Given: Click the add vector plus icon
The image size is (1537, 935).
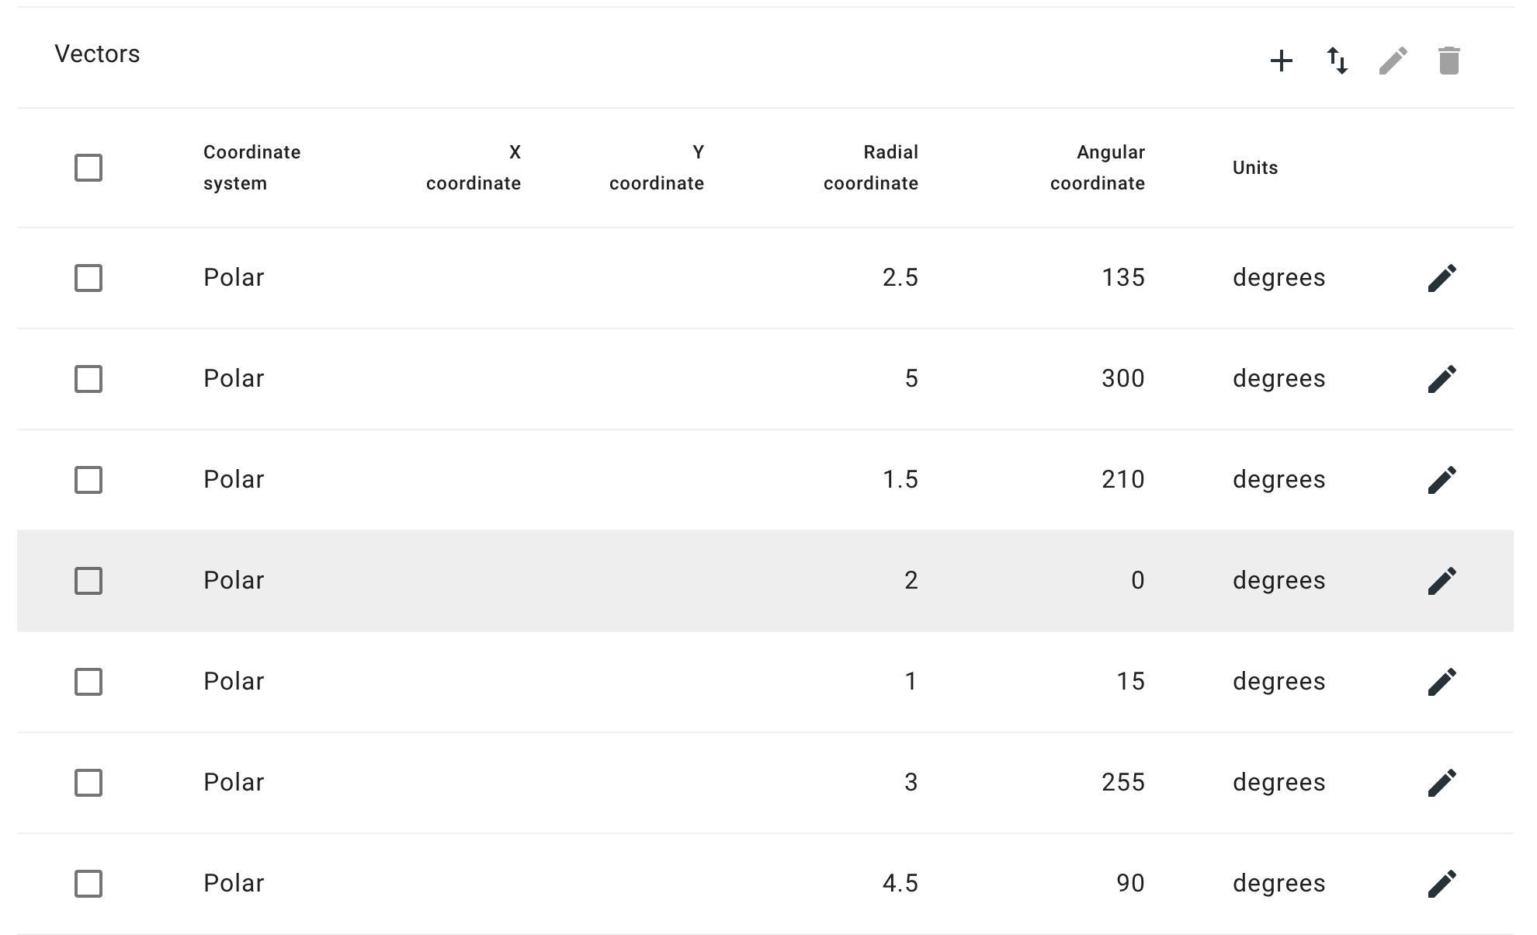Looking at the screenshot, I should pyautogui.click(x=1282, y=61).
